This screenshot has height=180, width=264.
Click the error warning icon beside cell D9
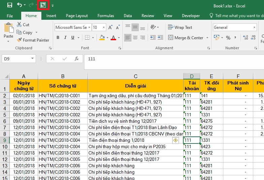point(175,140)
